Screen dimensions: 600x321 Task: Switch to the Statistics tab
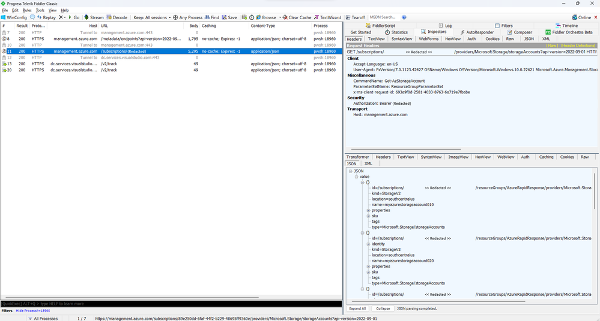[396, 32]
